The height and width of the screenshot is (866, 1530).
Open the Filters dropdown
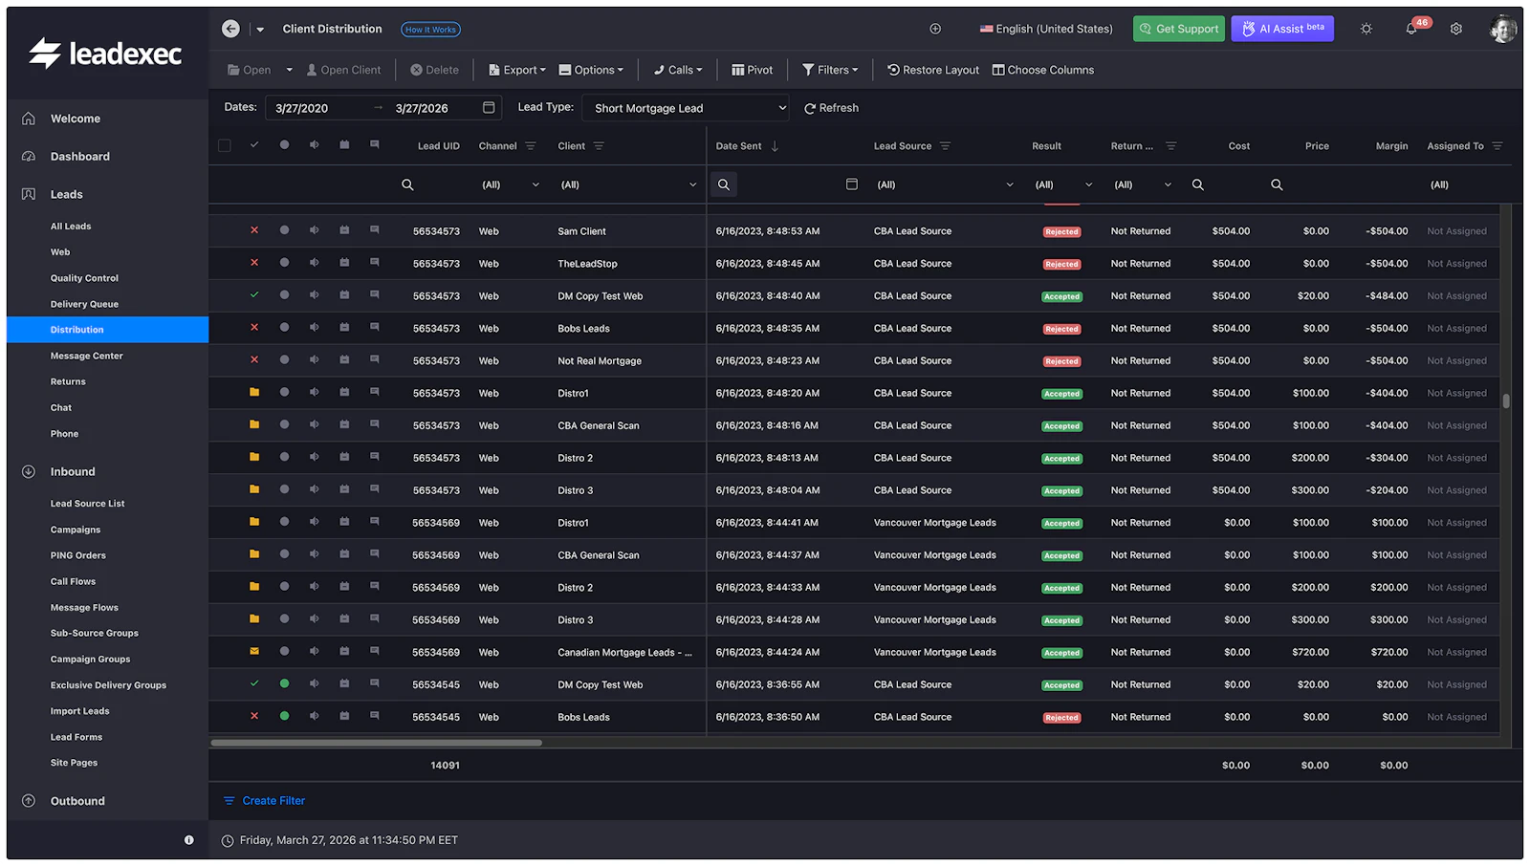tap(830, 70)
